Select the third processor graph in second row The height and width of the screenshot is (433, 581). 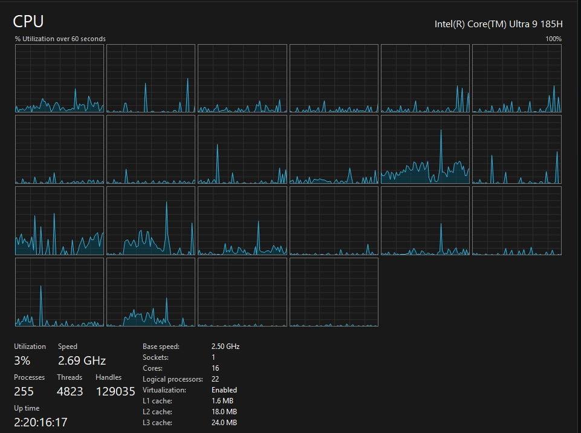(x=242, y=149)
